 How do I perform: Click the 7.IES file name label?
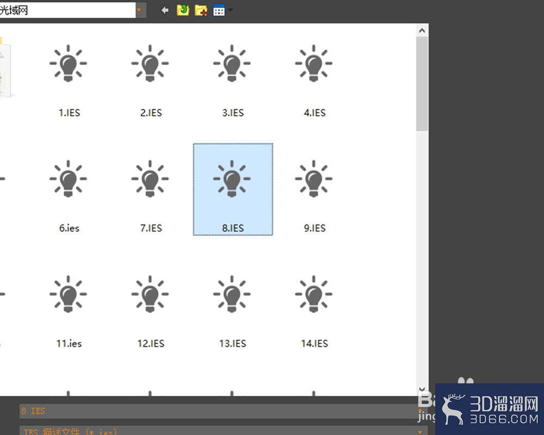151,228
